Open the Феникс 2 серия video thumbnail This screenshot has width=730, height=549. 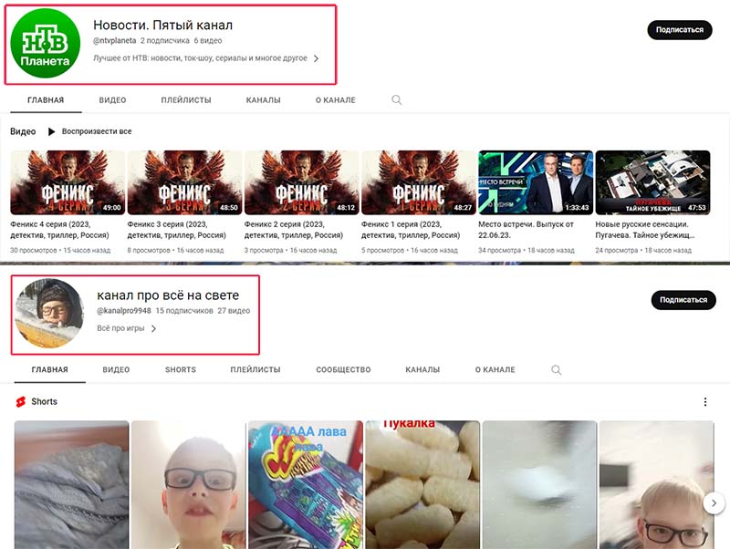coord(302,182)
